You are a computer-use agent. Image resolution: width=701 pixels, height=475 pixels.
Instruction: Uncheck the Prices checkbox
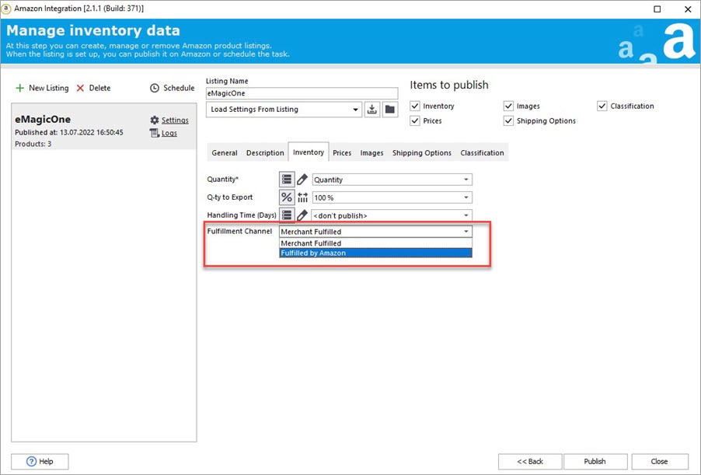coord(415,120)
